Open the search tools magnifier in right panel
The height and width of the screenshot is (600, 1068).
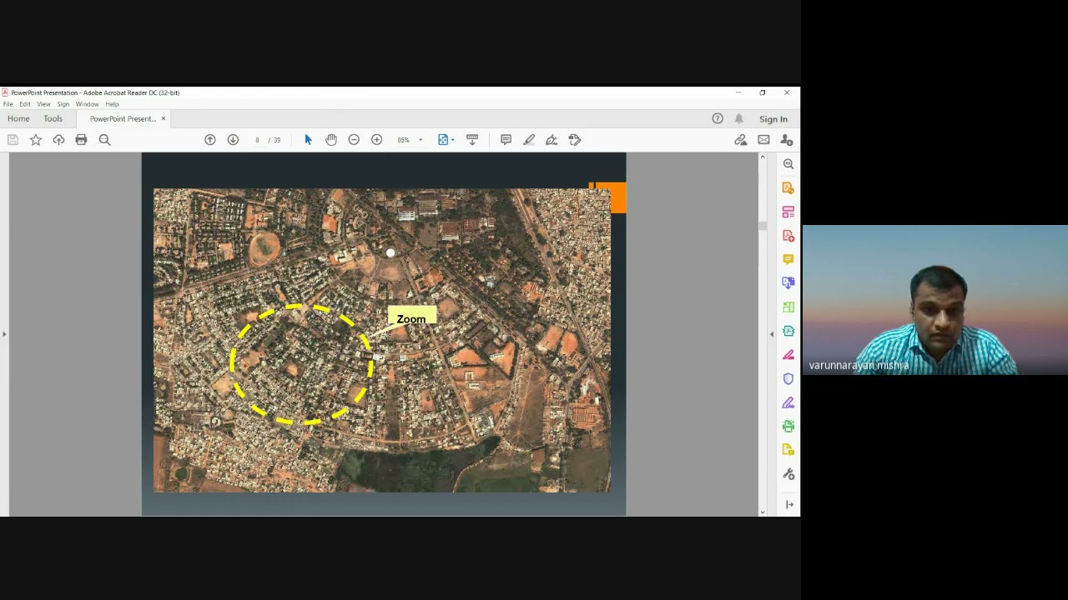click(x=788, y=164)
